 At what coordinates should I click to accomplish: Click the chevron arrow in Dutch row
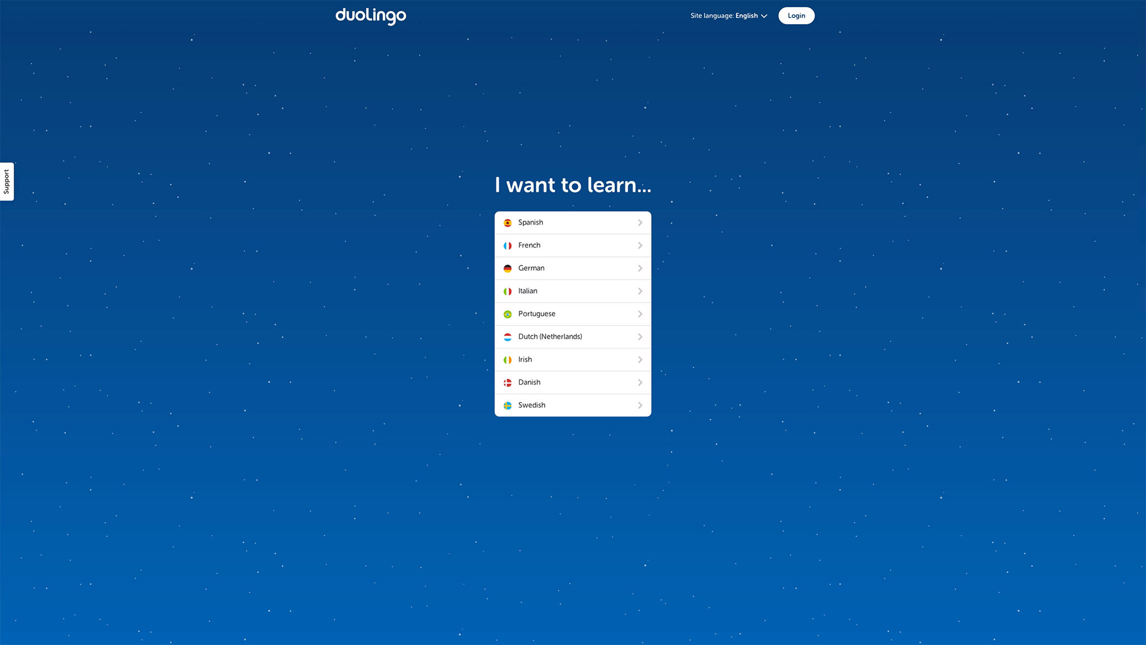[x=640, y=337]
